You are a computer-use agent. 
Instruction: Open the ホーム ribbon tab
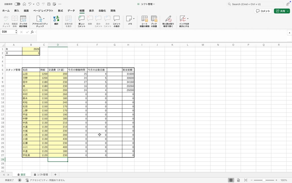[x=6, y=11]
